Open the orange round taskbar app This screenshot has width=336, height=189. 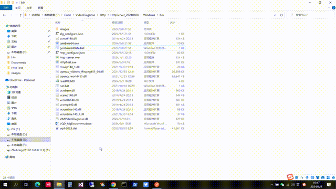pos(156,184)
